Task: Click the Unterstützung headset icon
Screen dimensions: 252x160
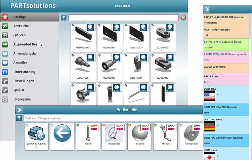Action: 5,72
